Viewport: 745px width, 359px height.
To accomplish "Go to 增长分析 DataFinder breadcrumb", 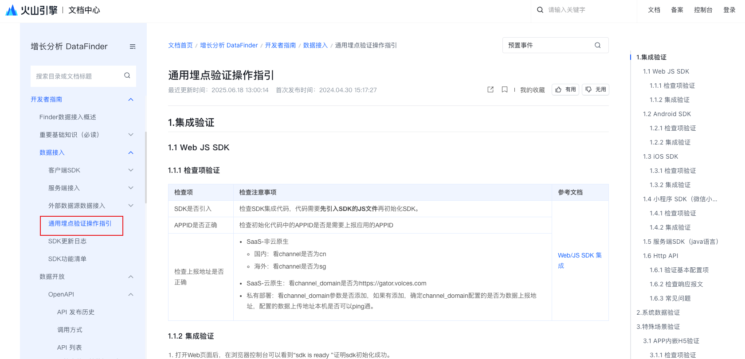I will point(229,45).
